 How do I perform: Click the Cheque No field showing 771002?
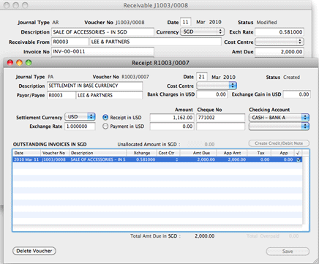[x=220, y=118]
